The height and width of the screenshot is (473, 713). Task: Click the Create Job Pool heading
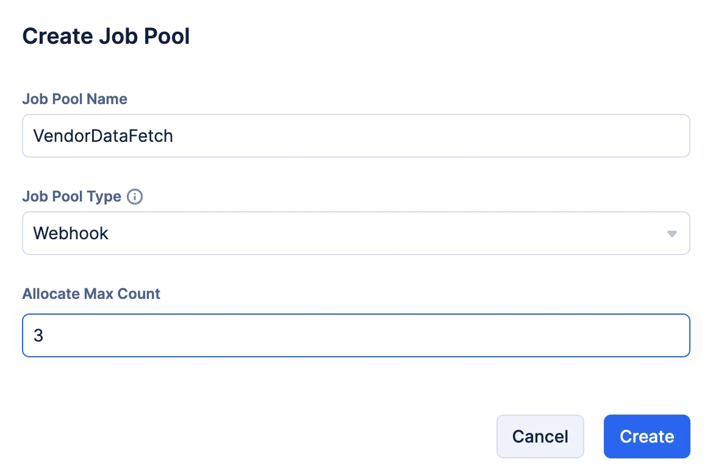click(x=106, y=36)
